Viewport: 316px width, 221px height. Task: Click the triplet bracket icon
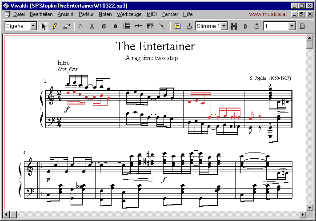(139, 26)
